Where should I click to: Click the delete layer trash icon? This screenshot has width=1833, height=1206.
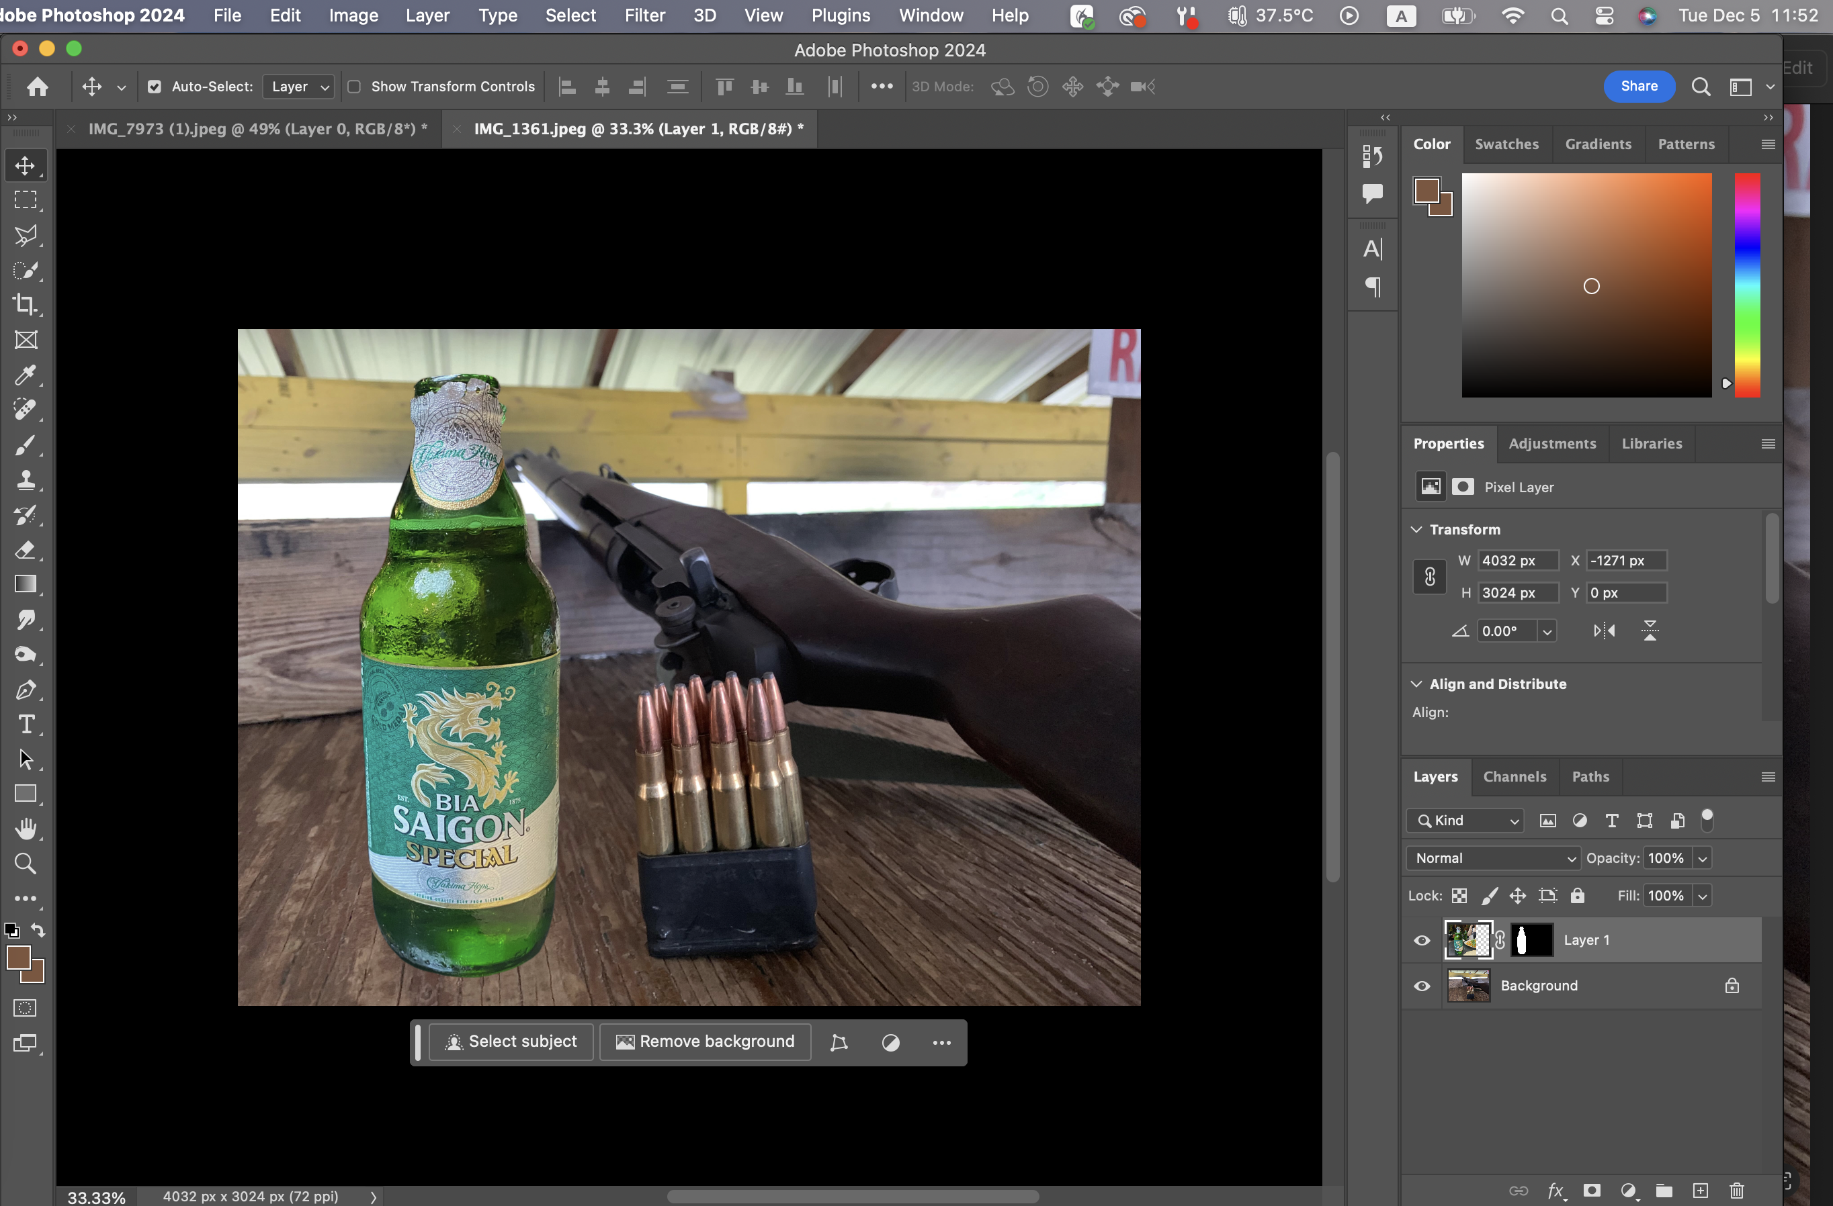coord(1736,1190)
